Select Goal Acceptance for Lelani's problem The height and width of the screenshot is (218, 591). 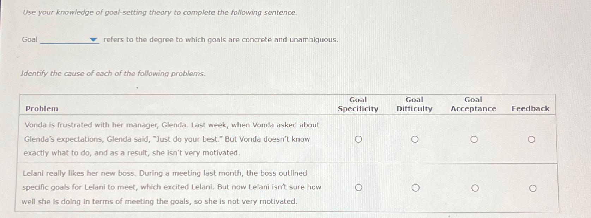pyautogui.click(x=475, y=188)
